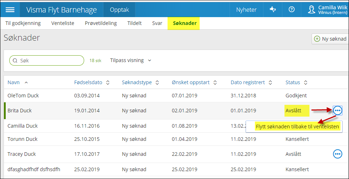Sort by Navn column arrow

pyautogui.click(x=26, y=83)
